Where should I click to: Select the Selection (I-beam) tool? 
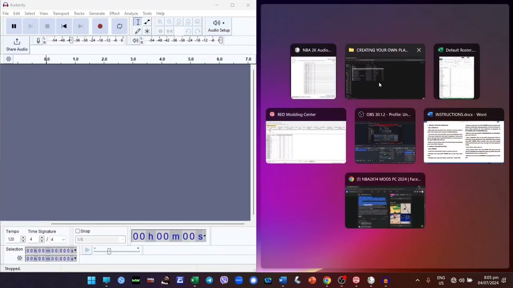tap(138, 22)
